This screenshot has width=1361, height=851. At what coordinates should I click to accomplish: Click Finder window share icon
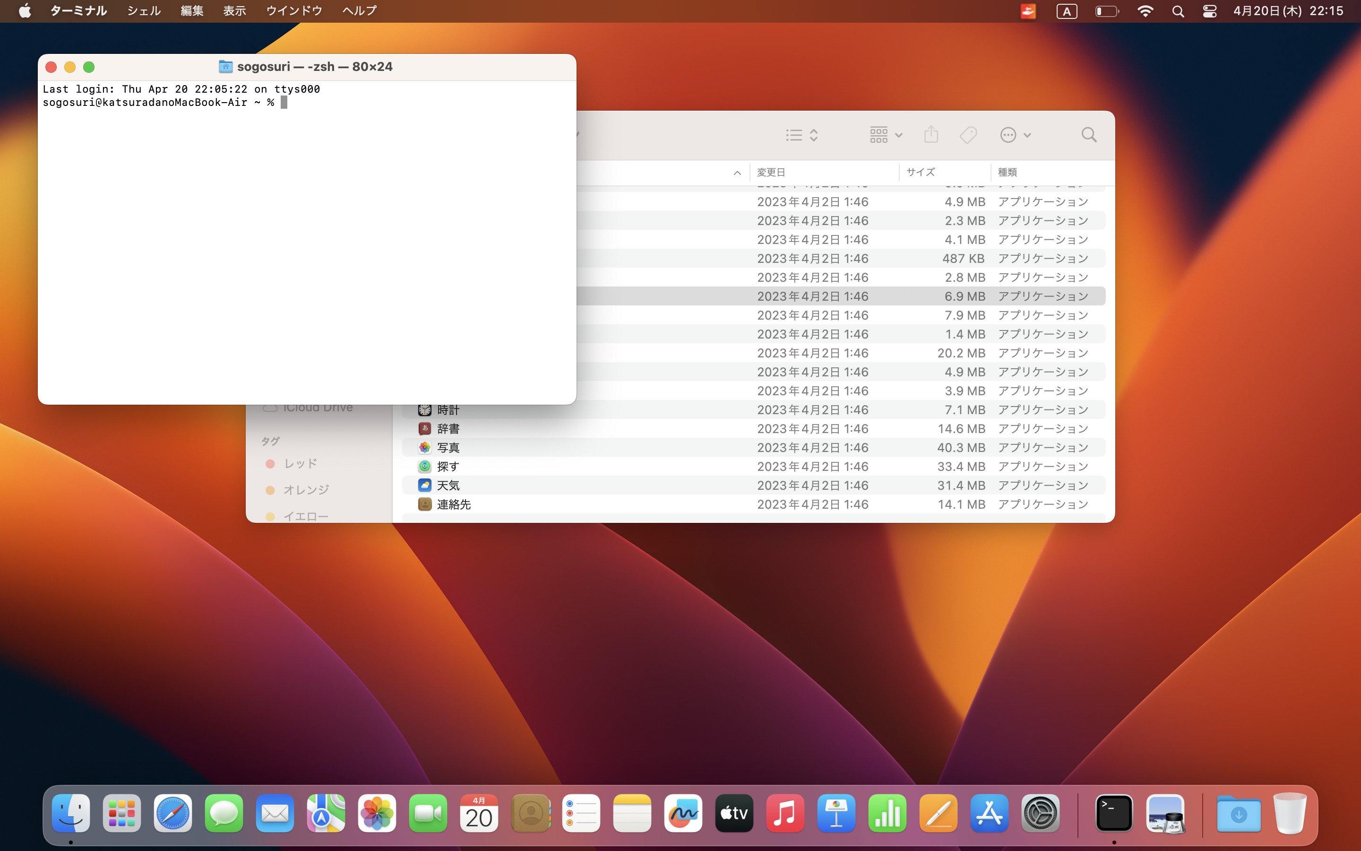(931, 135)
